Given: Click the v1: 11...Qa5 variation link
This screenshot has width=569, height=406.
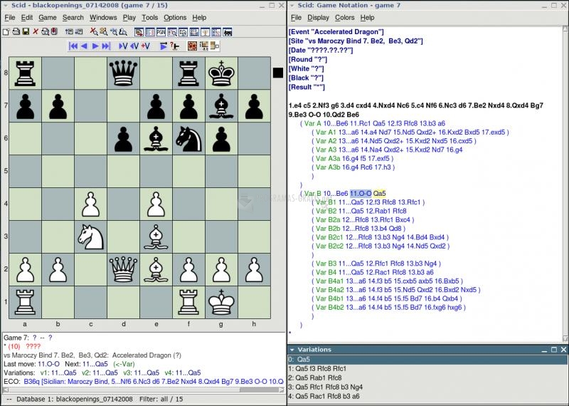Looking at the screenshot, I should click(58, 373).
